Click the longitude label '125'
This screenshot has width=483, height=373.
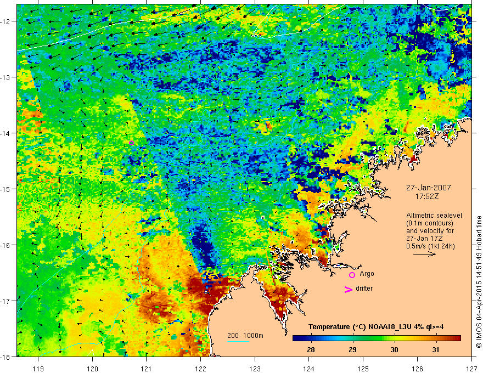(x=363, y=369)
